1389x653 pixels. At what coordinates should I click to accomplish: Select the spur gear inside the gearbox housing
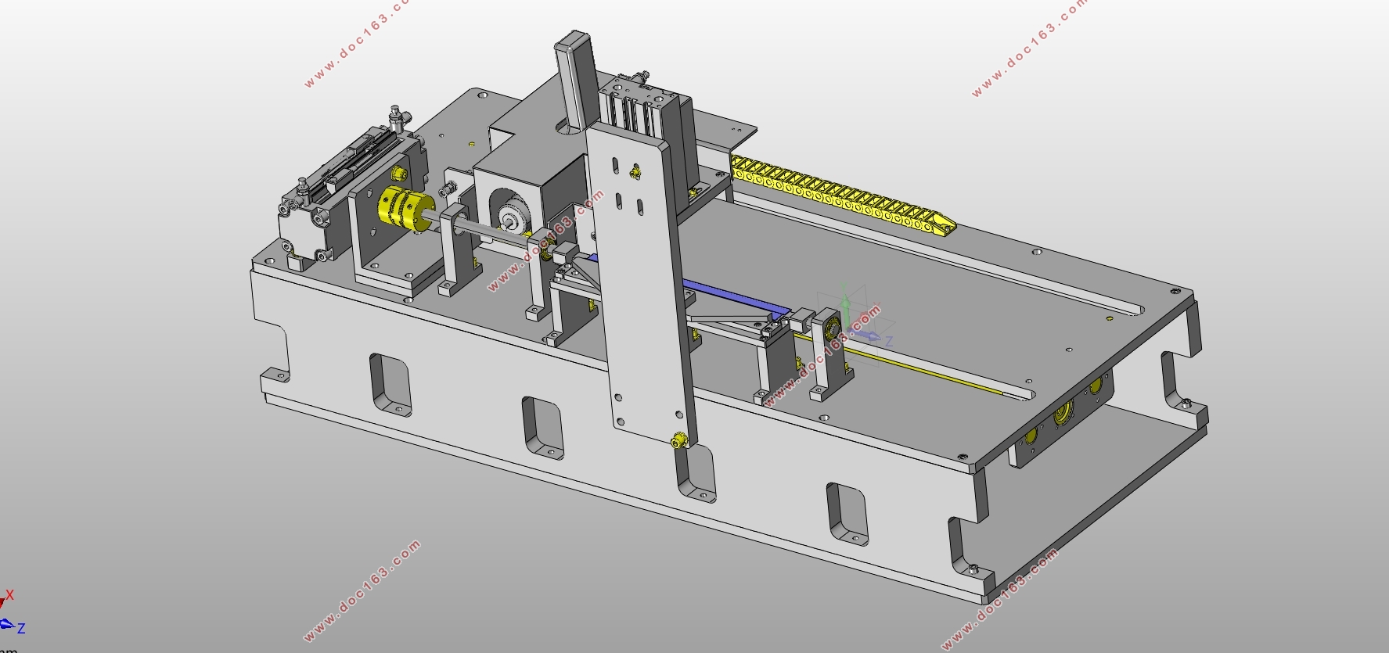[513, 216]
